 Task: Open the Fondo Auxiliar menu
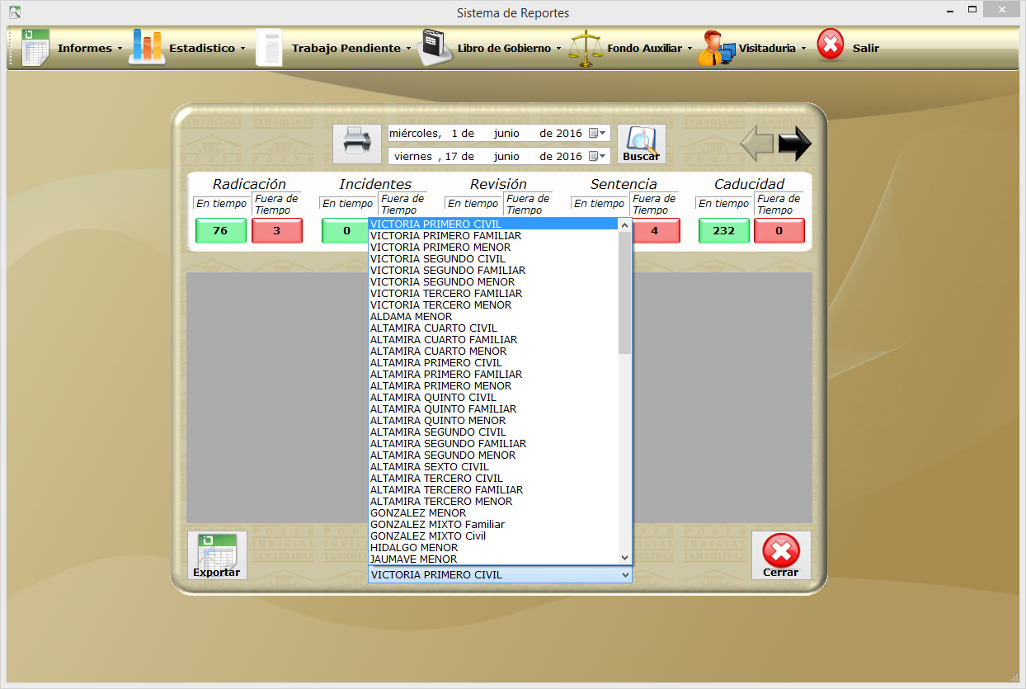[650, 48]
